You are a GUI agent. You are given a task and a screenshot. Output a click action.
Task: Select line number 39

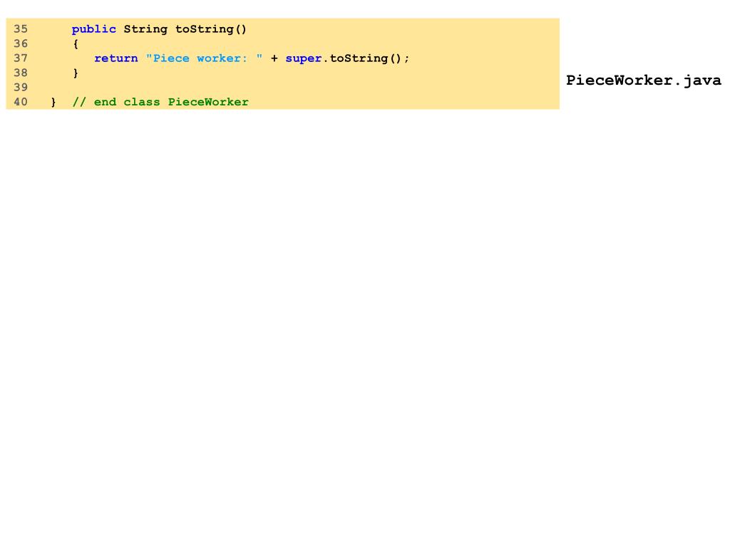[21, 88]
